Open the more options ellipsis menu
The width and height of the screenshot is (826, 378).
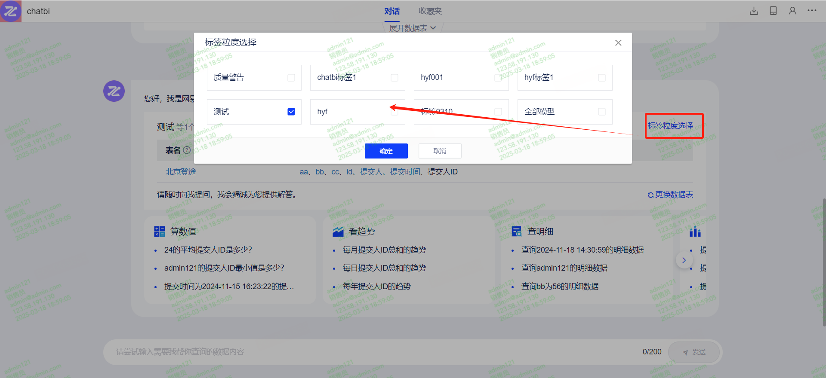(812, 11)
